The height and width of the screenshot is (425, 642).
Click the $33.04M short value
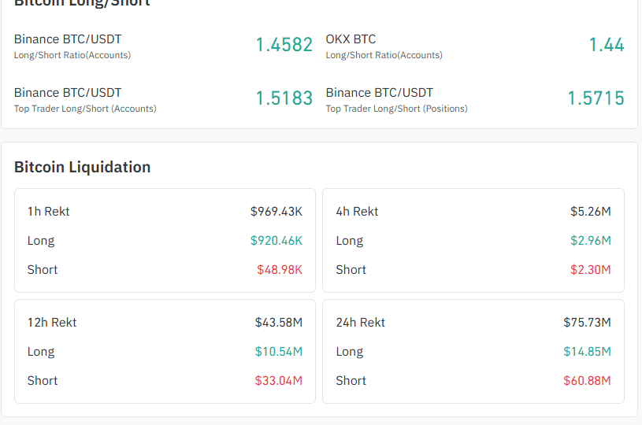coord(279,380)
